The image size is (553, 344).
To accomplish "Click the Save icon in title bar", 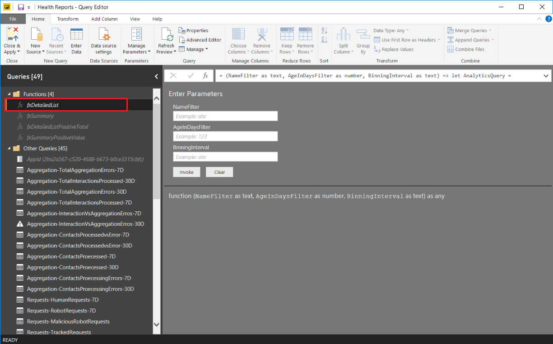I will pyautogui.click(x=21, y=7).
